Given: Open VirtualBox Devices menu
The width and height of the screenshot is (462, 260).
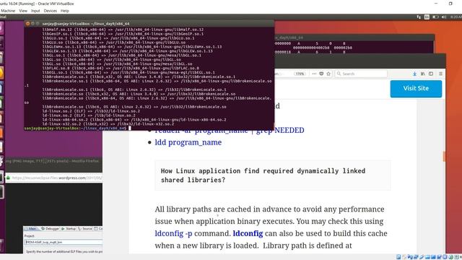Looking at the screenshot, I should pyautogui.click(x=50, y=11).
